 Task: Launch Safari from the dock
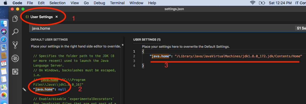tap(4, 39)
